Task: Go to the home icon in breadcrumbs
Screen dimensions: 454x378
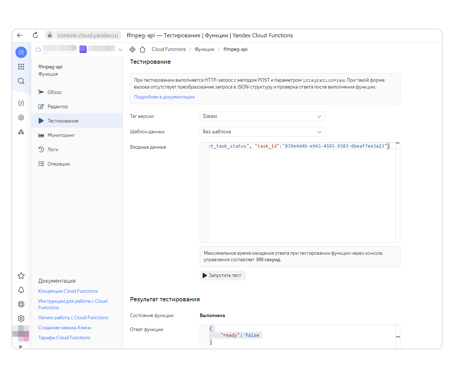Action: (x=143, y=49)
